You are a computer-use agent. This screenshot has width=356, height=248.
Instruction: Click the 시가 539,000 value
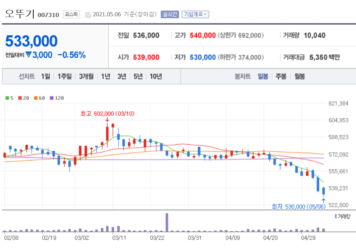pos(146,57)
